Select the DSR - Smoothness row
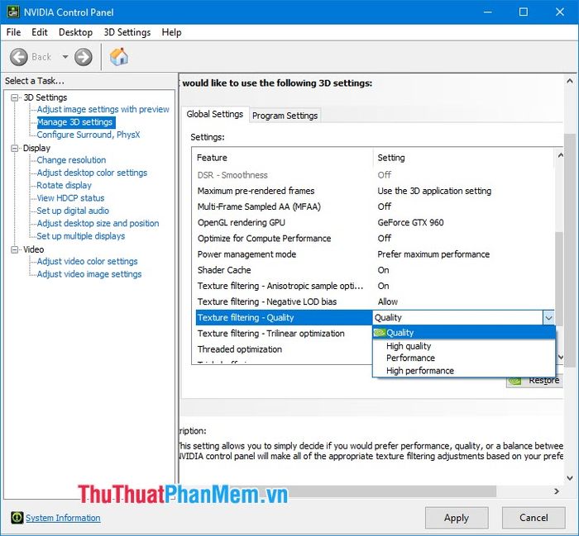Viewport: 579px width, 536px height. [373, 175]
